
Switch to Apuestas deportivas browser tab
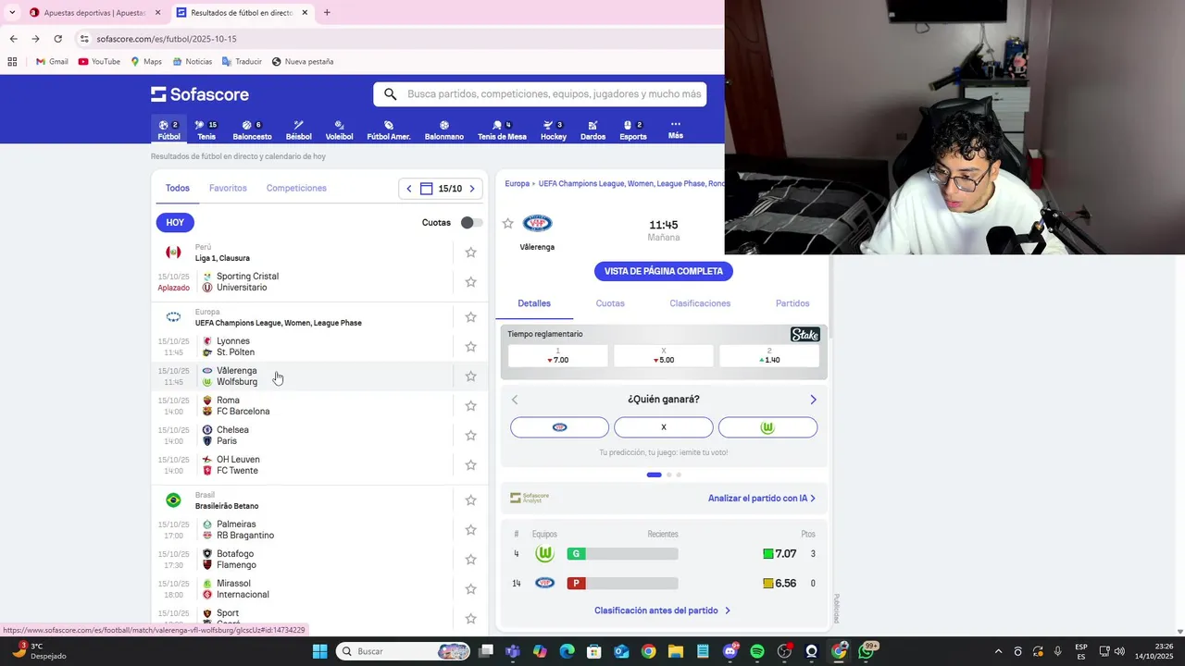[95, 13]
